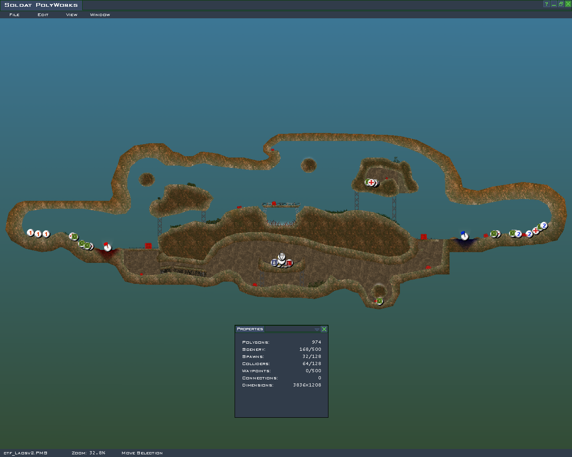The width and height of the screenshot is (572, 457).
Task: Select the red team flag spawn
Action: (x=107, y=247)
